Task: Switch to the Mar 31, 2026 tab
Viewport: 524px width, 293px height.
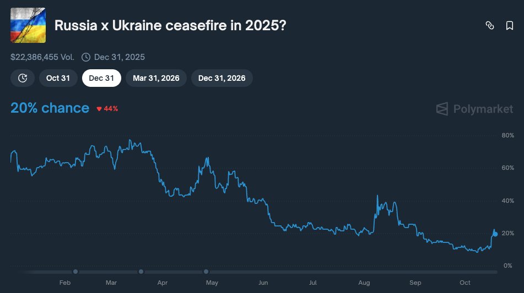Action: pos(156,78)
